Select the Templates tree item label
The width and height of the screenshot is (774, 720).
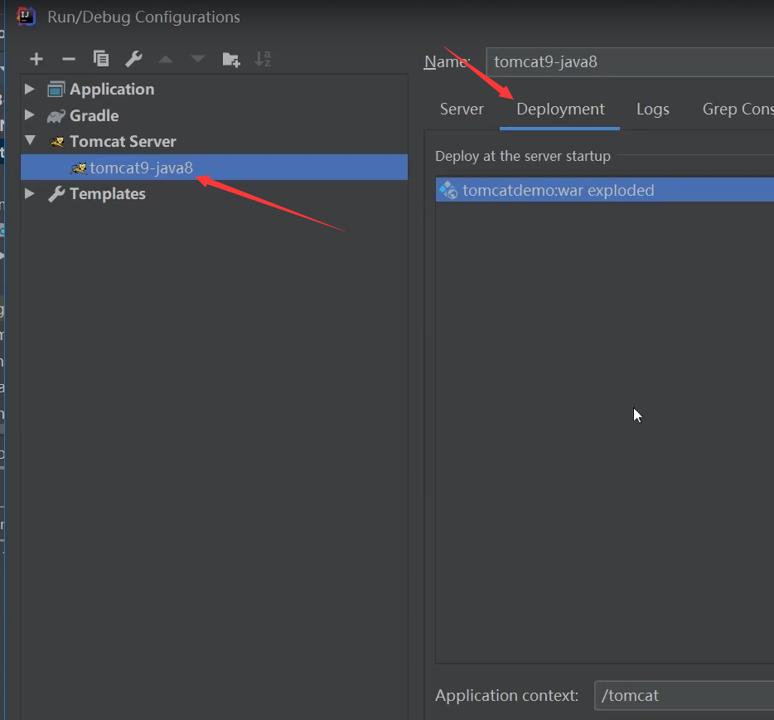(107, 194)
